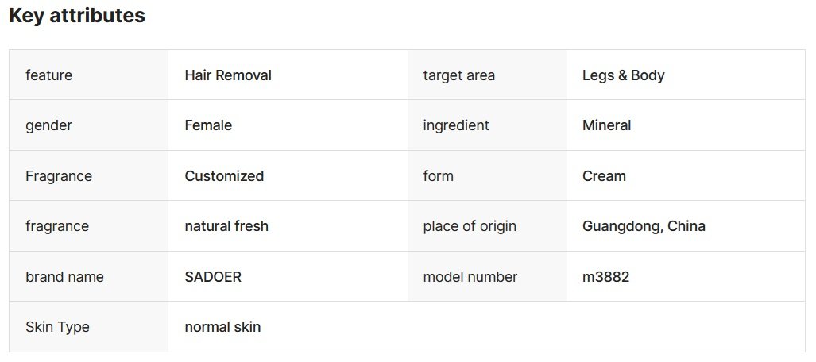Select the normal skin value
Image resolution: width=816 pixels, height=362 pixels.
coord(222,327)
